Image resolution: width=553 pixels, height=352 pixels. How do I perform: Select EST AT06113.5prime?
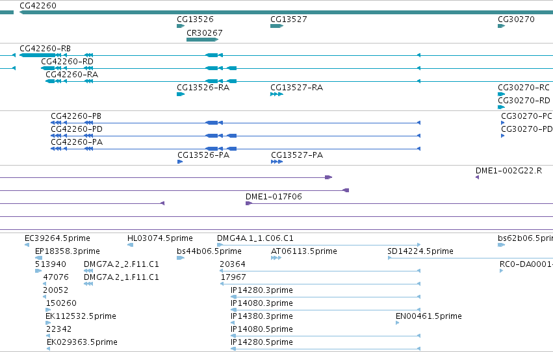pos(276,258)
